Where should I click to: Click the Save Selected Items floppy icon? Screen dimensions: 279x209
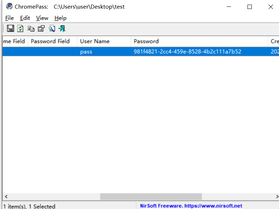[10, 28]
